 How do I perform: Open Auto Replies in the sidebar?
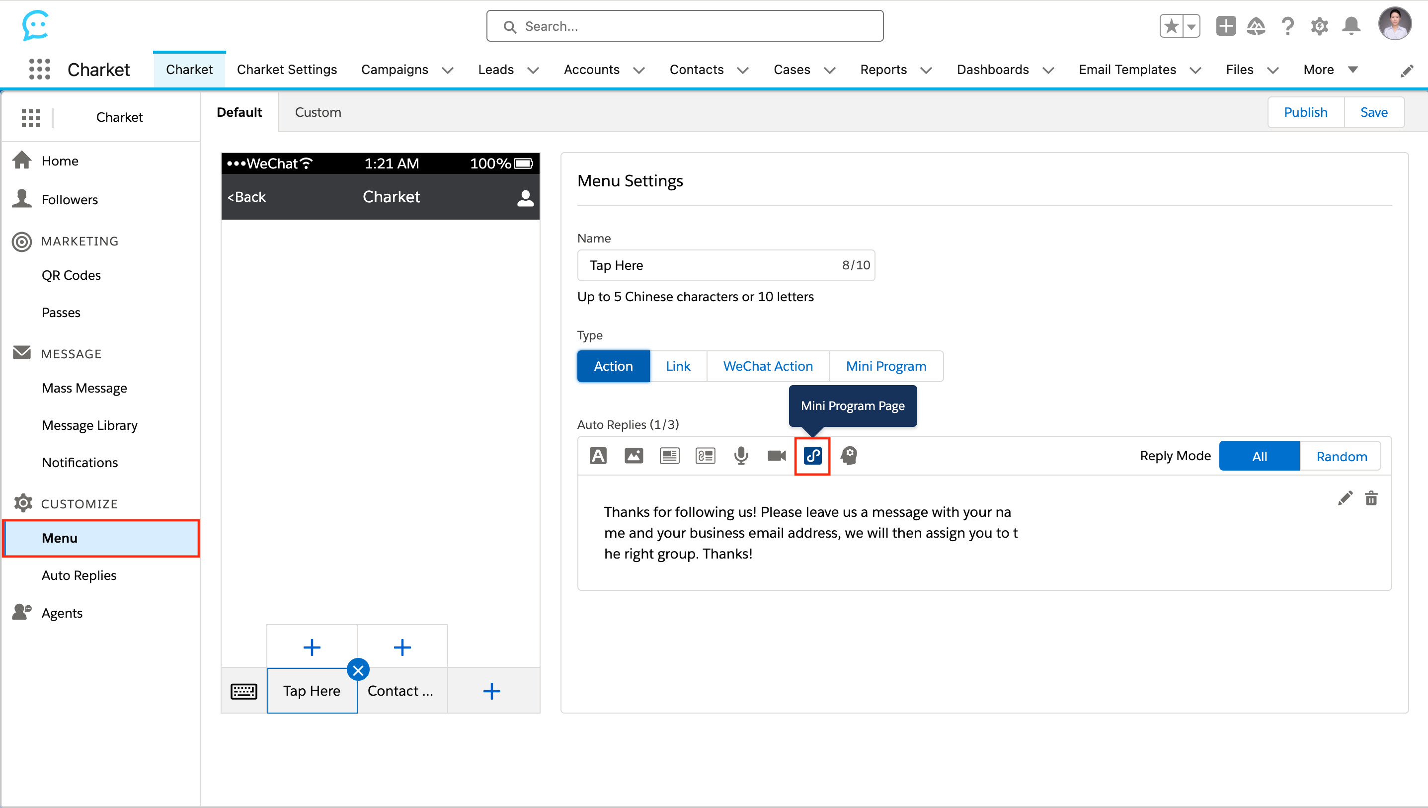tap(79, 575)
